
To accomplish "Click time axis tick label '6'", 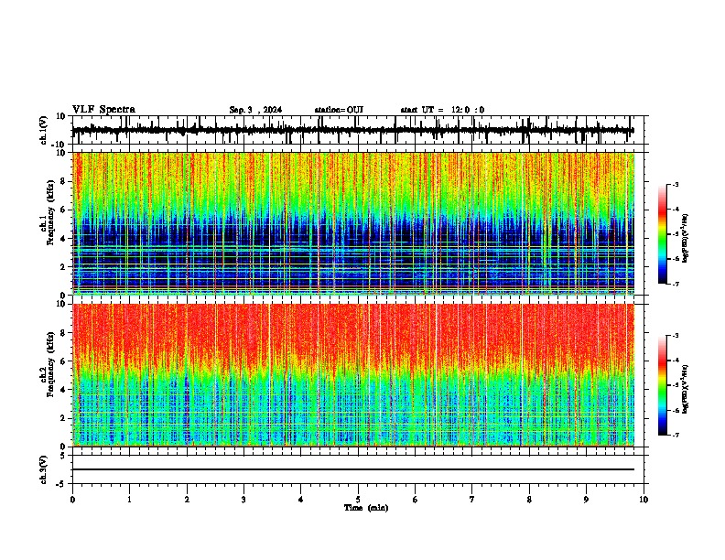I will (416, 500).
